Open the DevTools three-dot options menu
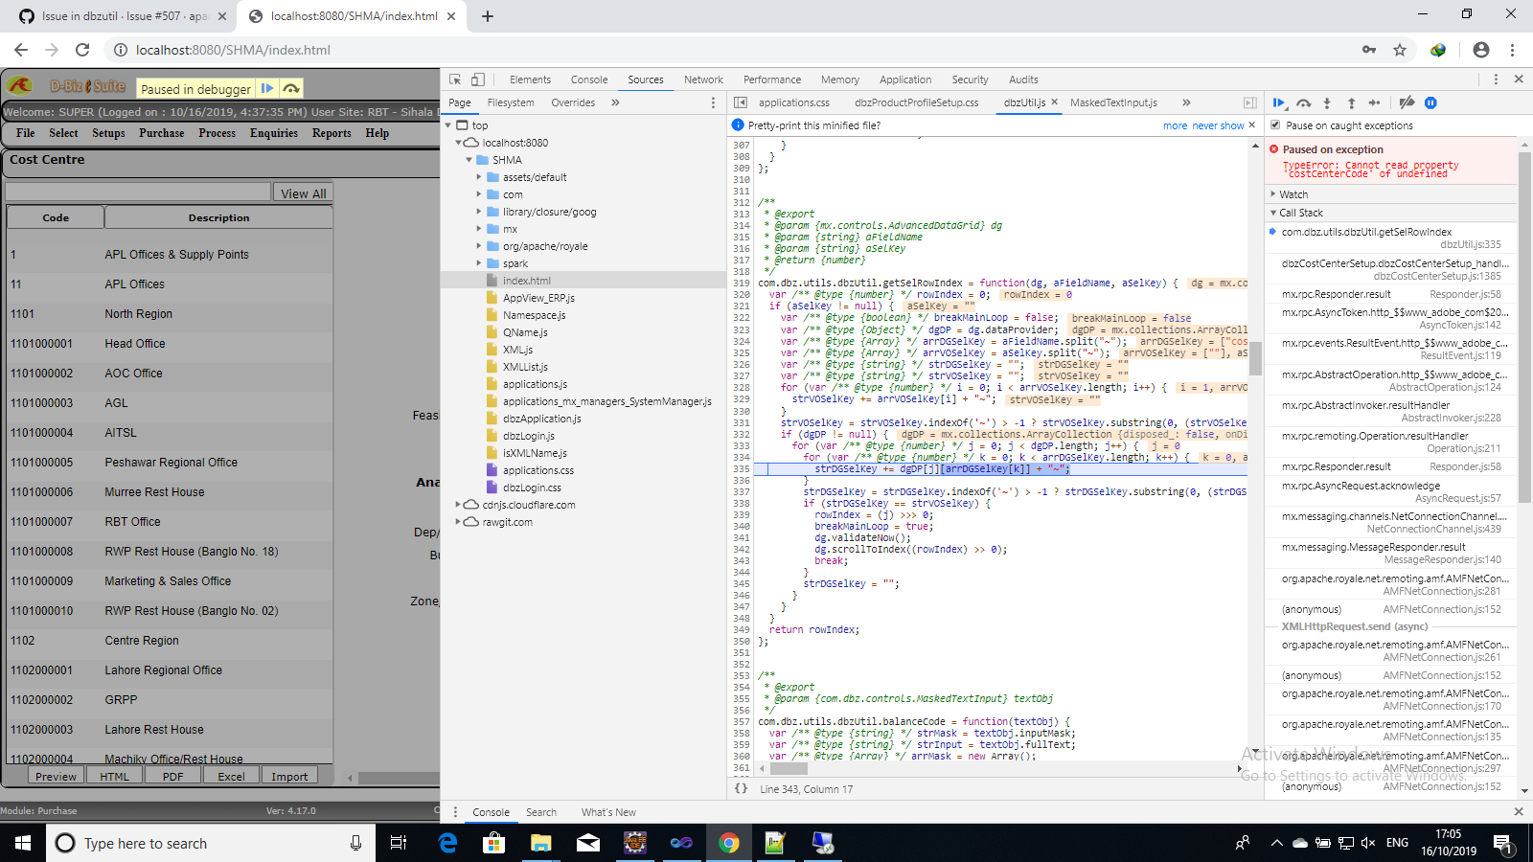 click(1496, 79)
